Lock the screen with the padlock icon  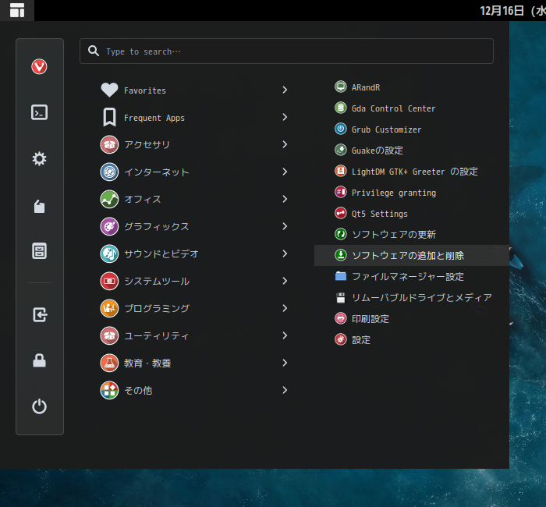pyautogui.click(x=39, y=360)
